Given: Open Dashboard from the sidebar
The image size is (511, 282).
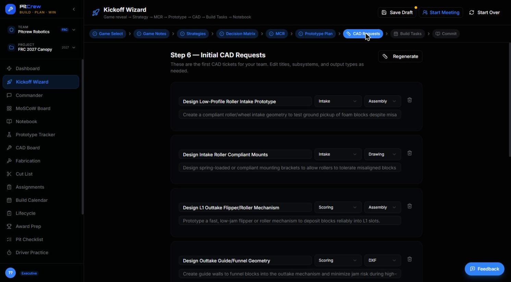Looking at the screenshot, I should click(x=41, y=68).
